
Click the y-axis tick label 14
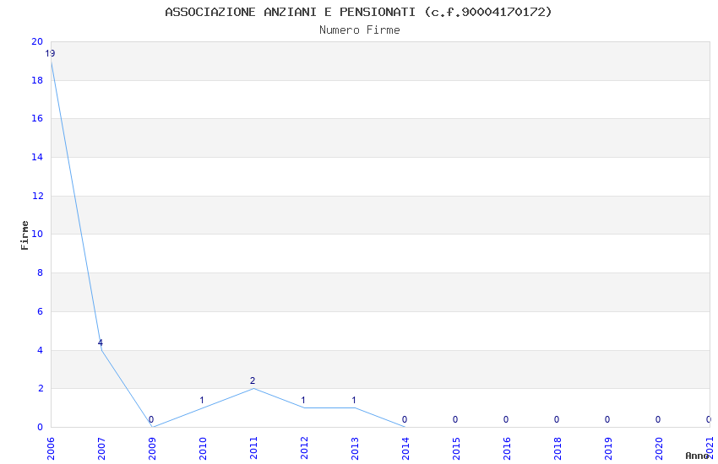click(37, 157)
